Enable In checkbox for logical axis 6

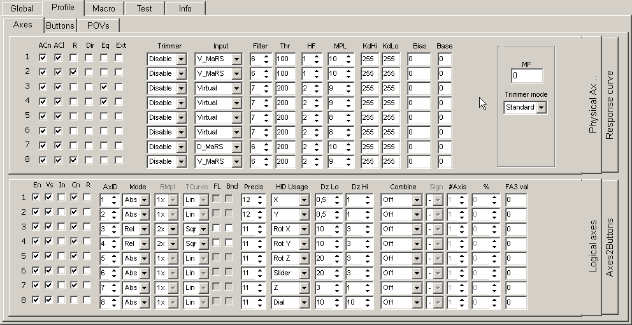click(x=61, y=270)
